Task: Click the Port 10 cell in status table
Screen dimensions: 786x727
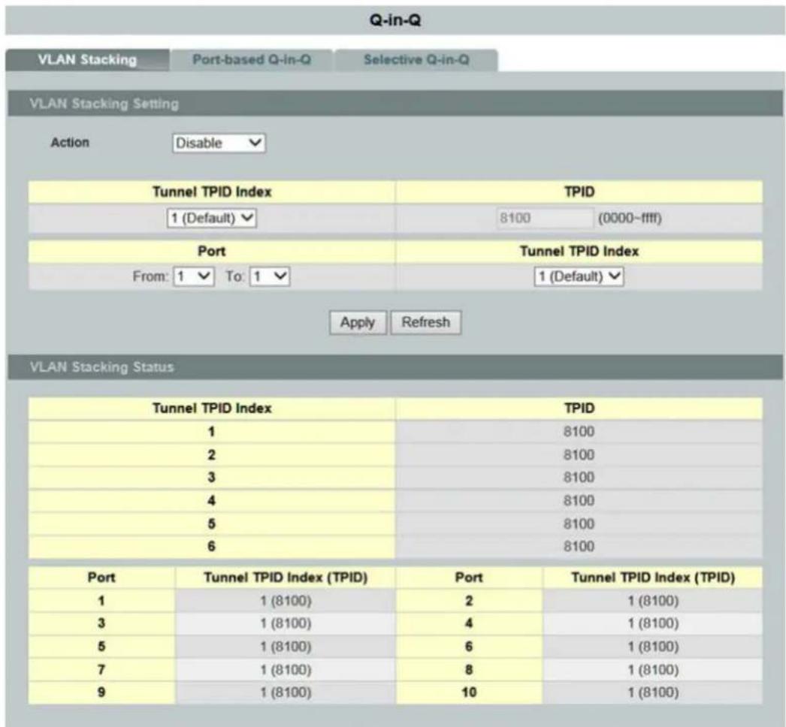Action: [469, 692]
